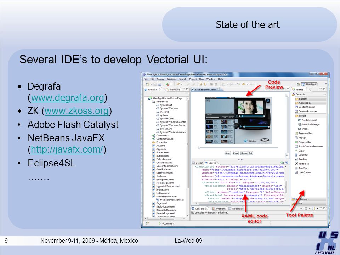This screenshot has width=340, height=255.
Task: Switch to the Design tab
Action: click(x=198, y=163)
